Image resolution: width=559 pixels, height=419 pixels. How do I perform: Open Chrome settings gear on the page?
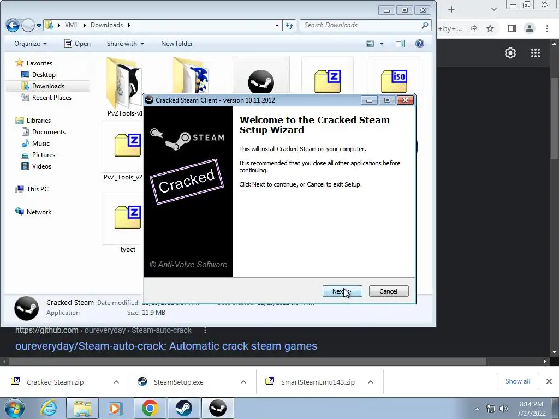(x=510, y=53)
